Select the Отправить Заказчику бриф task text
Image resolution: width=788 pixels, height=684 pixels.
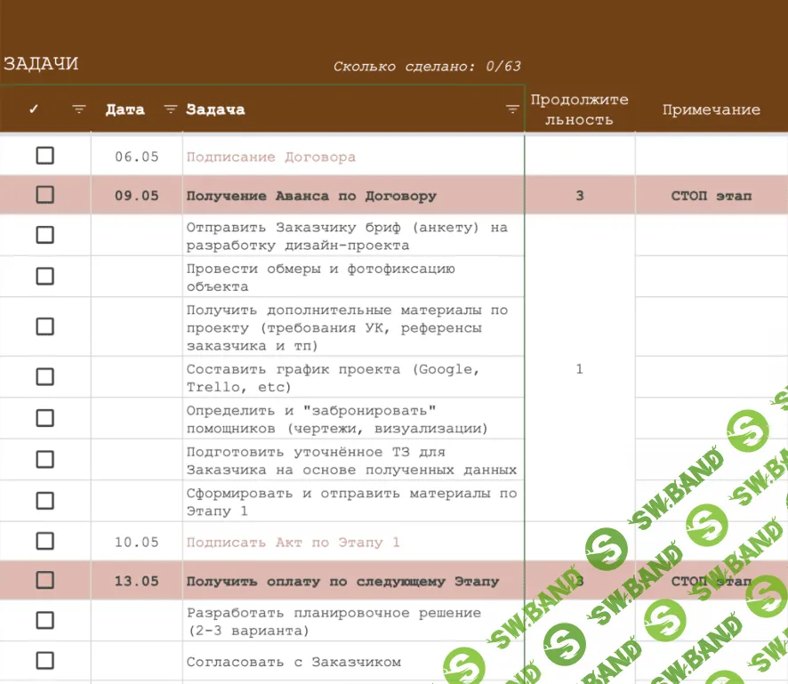pyautogui.click(x=347, y=237)
